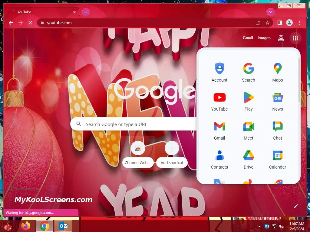Open the Chrome profile avatar menu
This screenshot has width=310, height=232.
coord(289,23)
